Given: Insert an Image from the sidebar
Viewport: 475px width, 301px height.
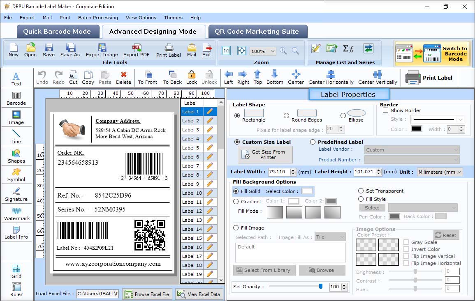Looking at the screenshot, I should click(16, 118).
